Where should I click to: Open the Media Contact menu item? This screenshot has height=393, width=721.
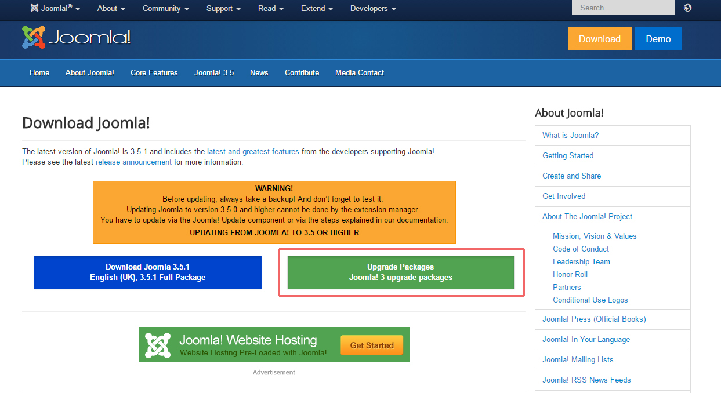click(x=360, y=72)
